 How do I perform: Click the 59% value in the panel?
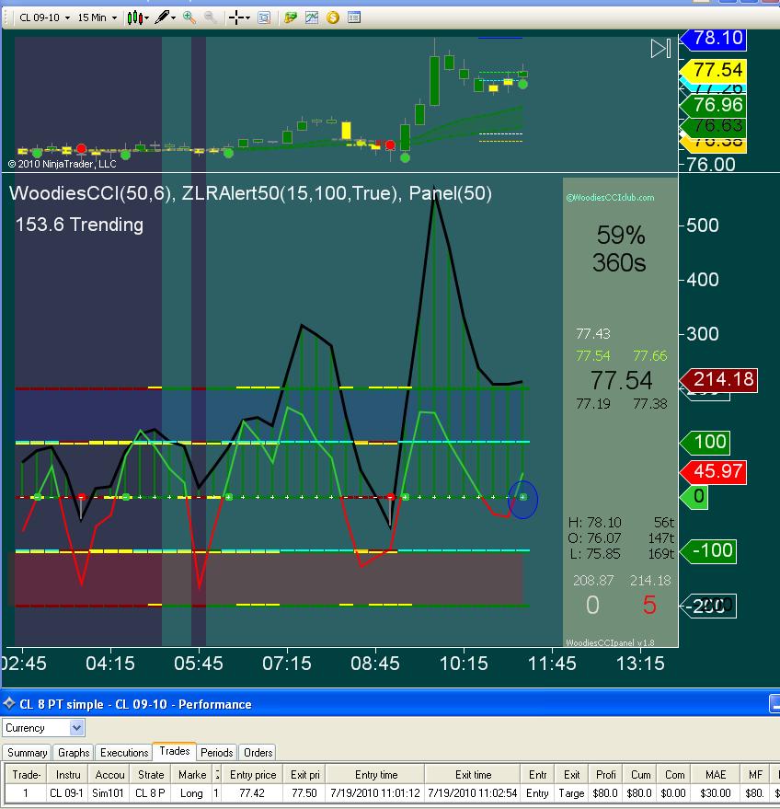coord(621,236)
